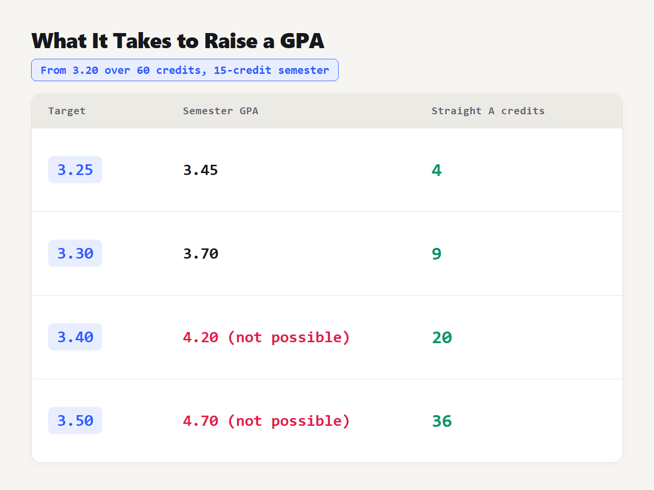Click the '4.20 (not possible)' cell
This screenshot has height=490, width=654.
(x=267, y=337)
